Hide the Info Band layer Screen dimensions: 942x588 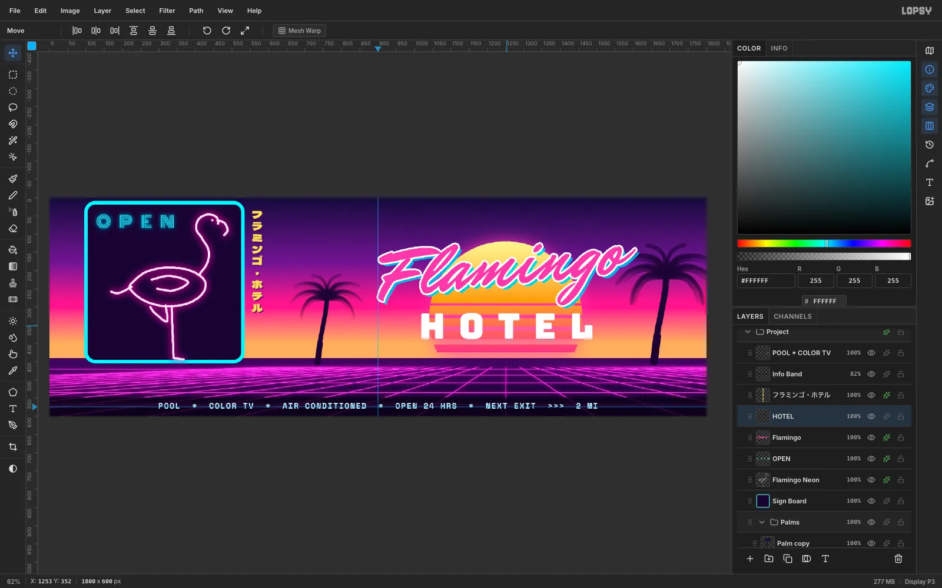point(871,374)
